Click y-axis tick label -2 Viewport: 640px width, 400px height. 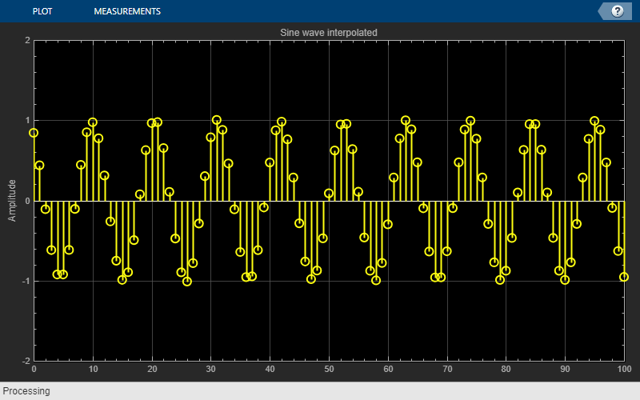pyautogui.click(x=26, y=361)
